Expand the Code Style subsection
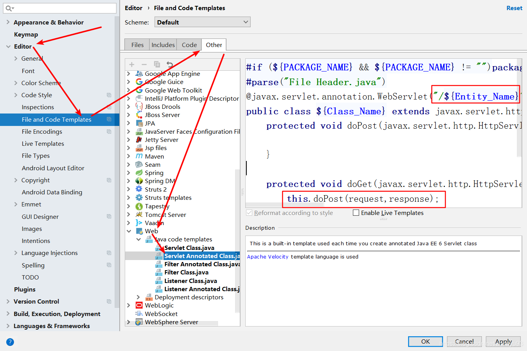The width and height of the screenshot is (527, 351). click(x=16, y=95)
